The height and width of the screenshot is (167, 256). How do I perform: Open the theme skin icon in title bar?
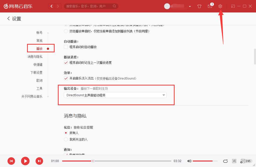click(199, 6)
